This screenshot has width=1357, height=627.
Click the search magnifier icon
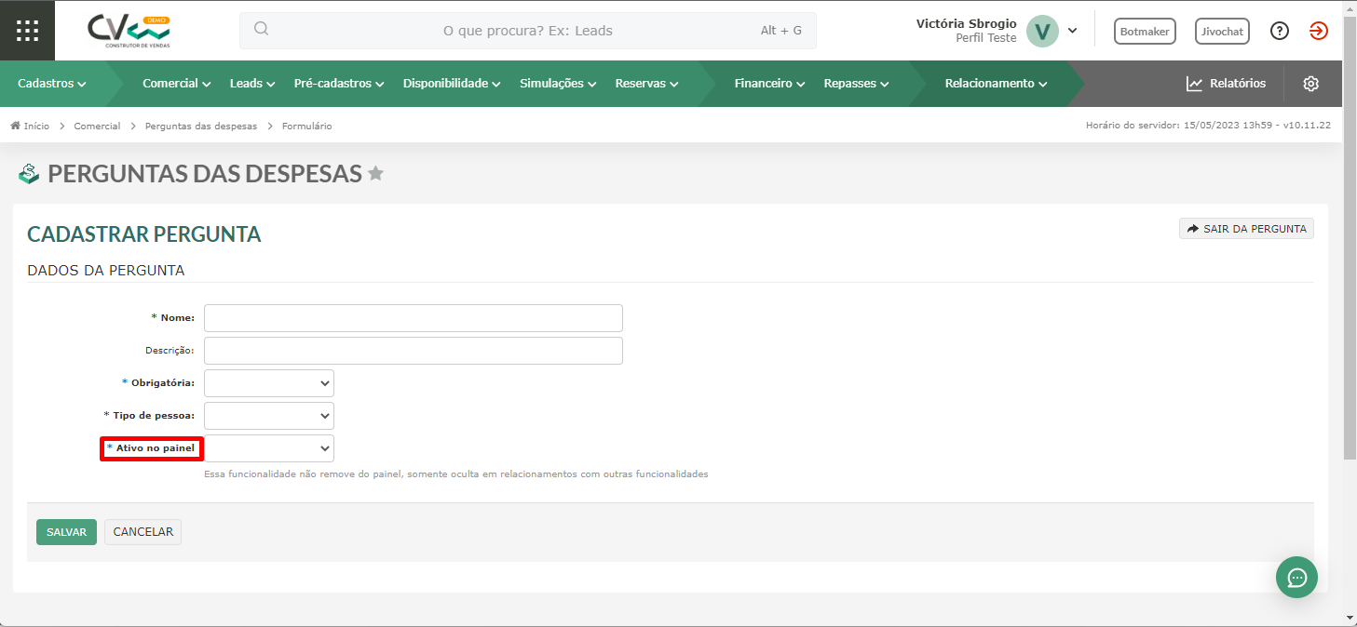tap(261, 29)
